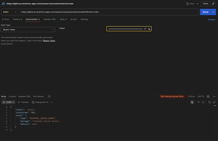Viewport: 218px width, 141px height.
Task: Open the response history clock icon
Action: pos(49,96)
